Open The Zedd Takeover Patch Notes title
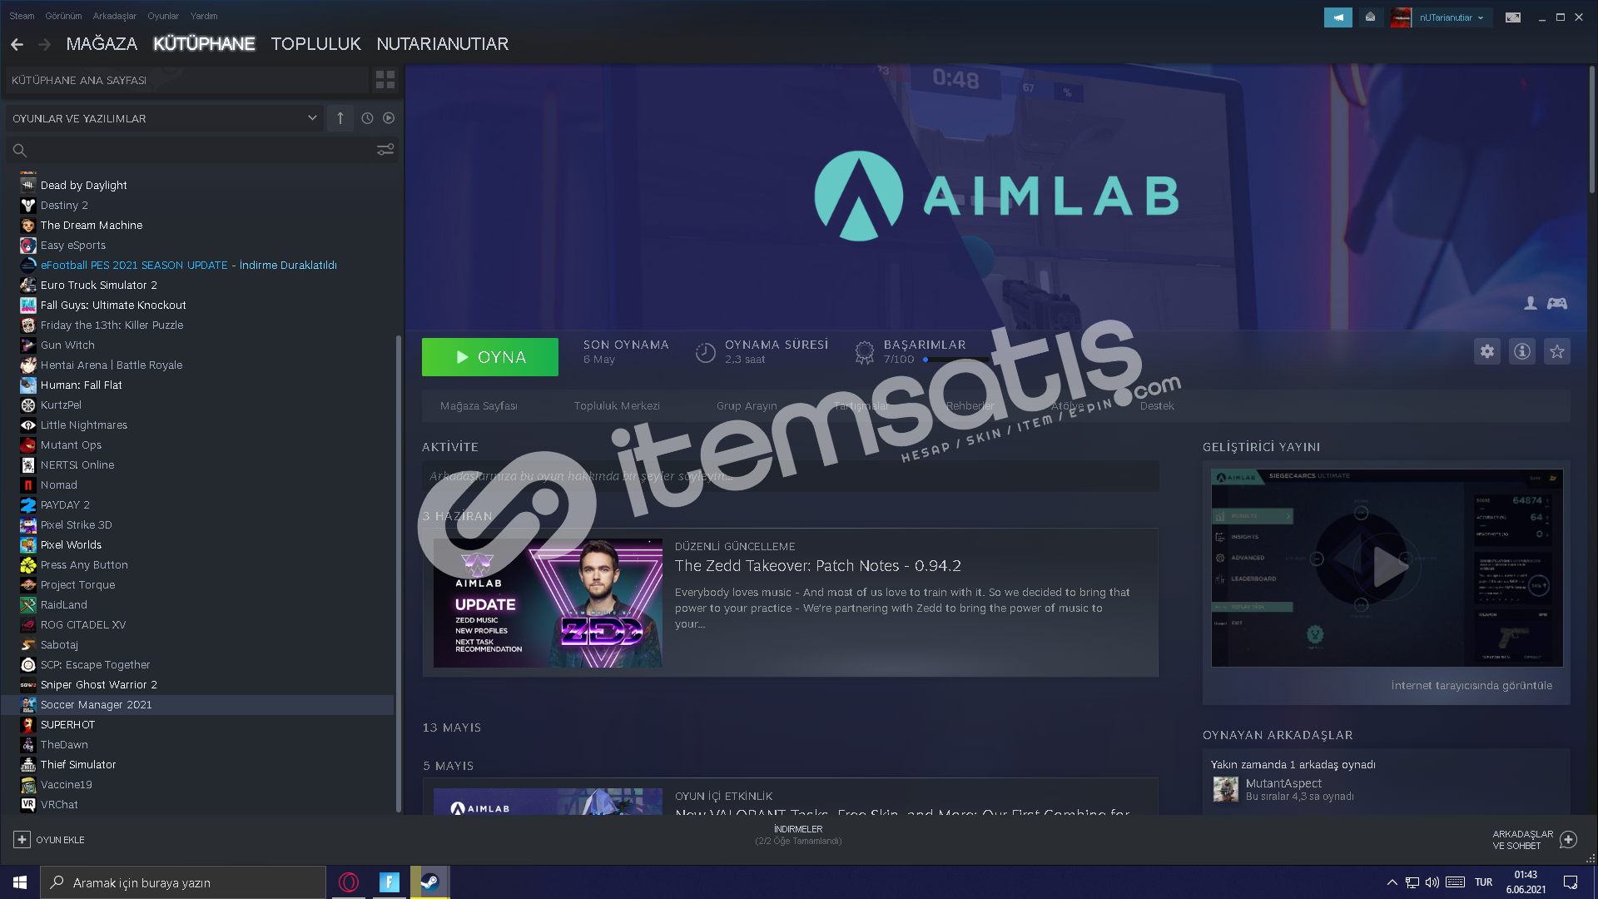 click(x=817, y=566)
